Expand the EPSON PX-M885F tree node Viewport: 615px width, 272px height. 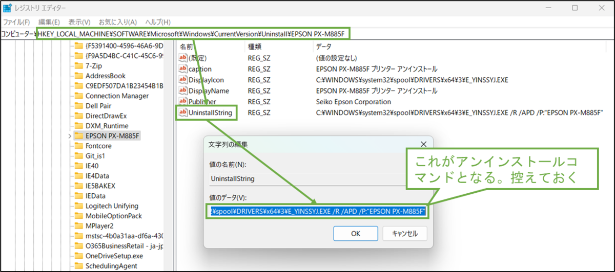69,136
